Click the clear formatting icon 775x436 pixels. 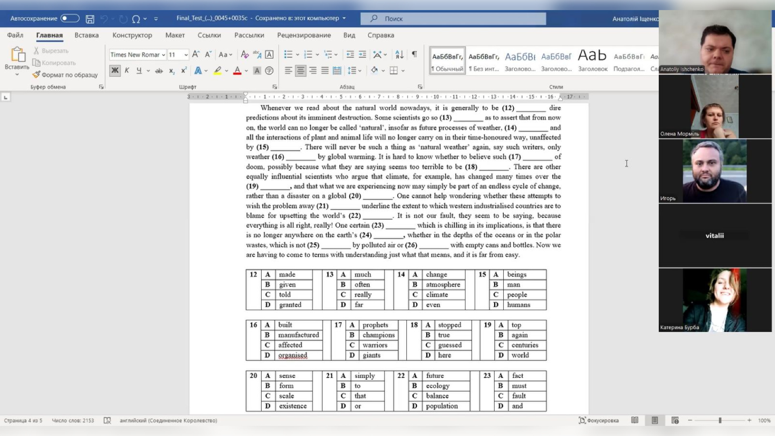[x=245, y=54]
